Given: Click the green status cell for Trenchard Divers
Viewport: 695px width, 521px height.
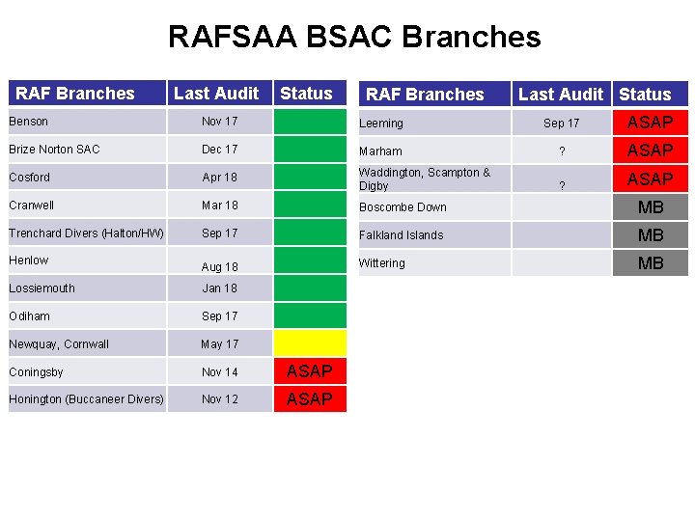Looking at the screenshot, I should click(310, 233).
